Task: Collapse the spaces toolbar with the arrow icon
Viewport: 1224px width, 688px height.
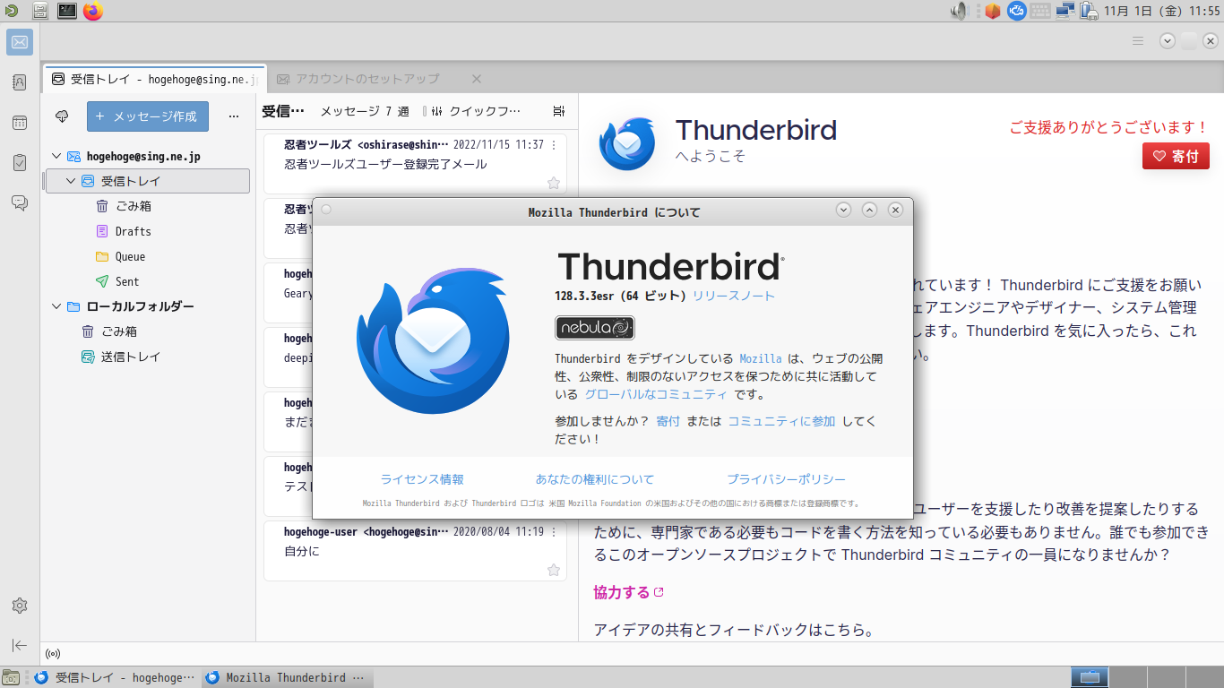Action: 20,645
